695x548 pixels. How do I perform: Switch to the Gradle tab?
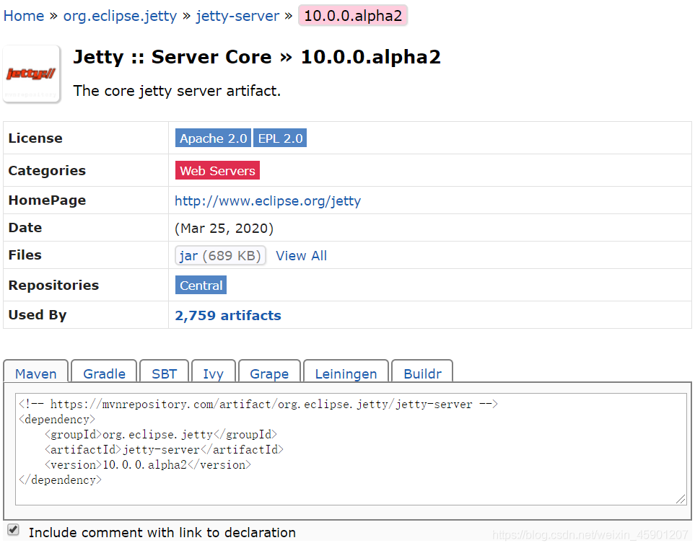coord(104,372)
